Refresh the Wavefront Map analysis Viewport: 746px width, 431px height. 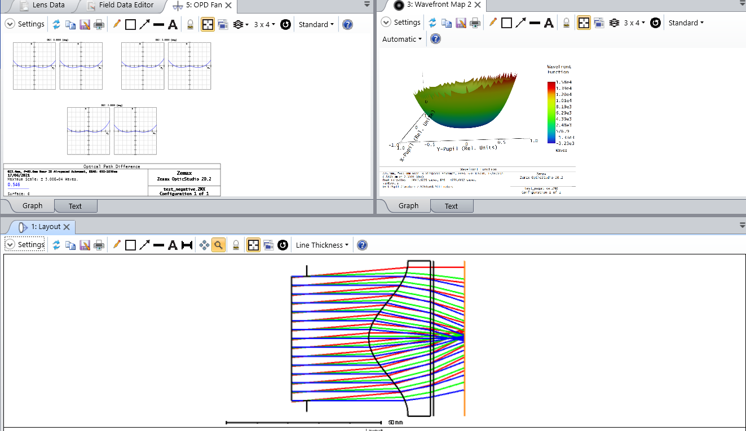tap(432, 23)
